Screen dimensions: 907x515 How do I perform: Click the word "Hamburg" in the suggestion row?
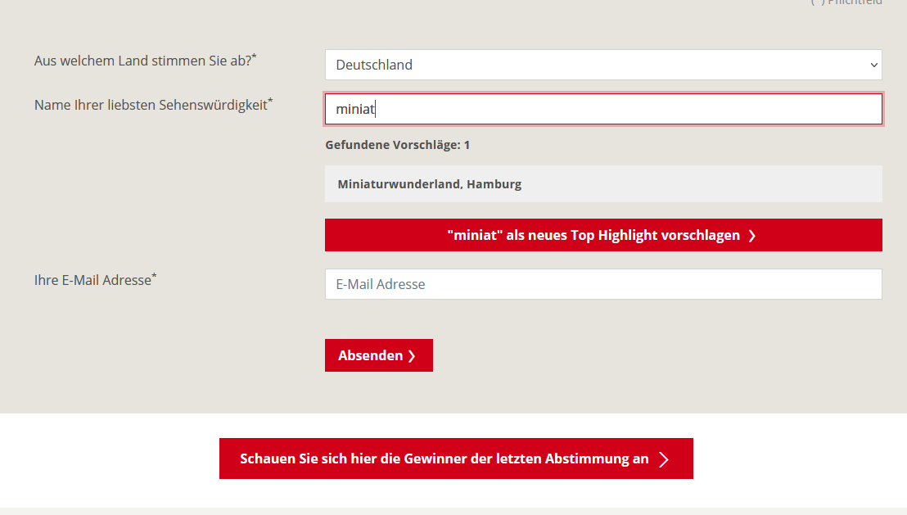(494, 184)
